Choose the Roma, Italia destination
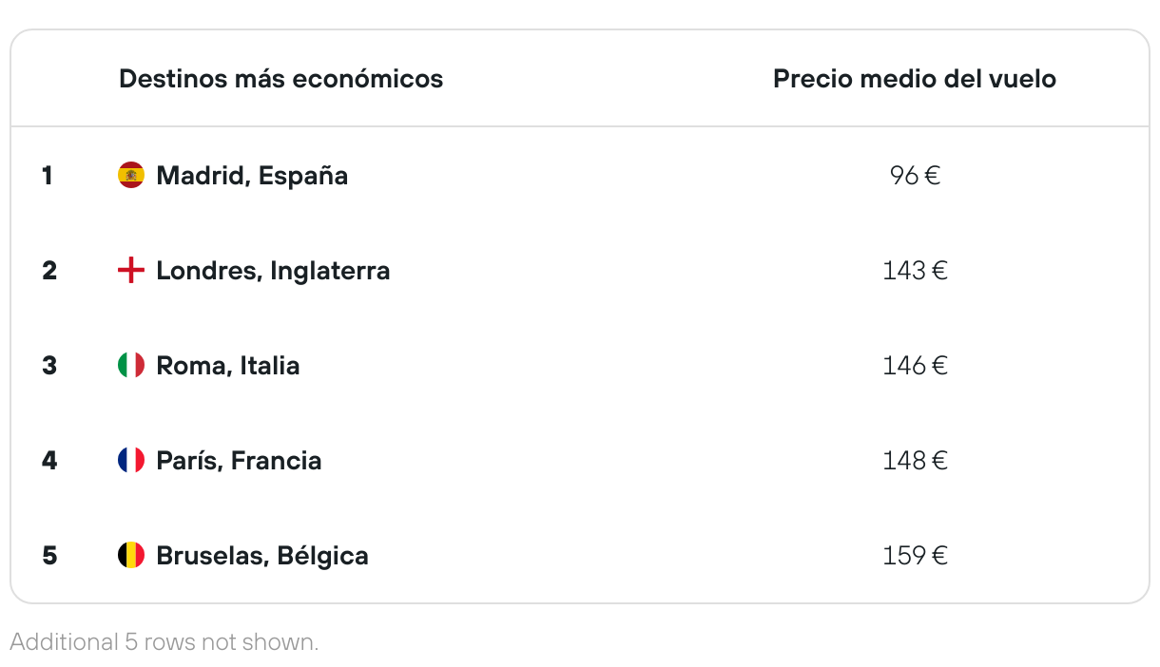 [228, 366]
